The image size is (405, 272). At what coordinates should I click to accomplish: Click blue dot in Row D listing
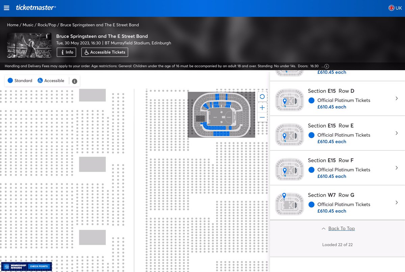point(312,100)
